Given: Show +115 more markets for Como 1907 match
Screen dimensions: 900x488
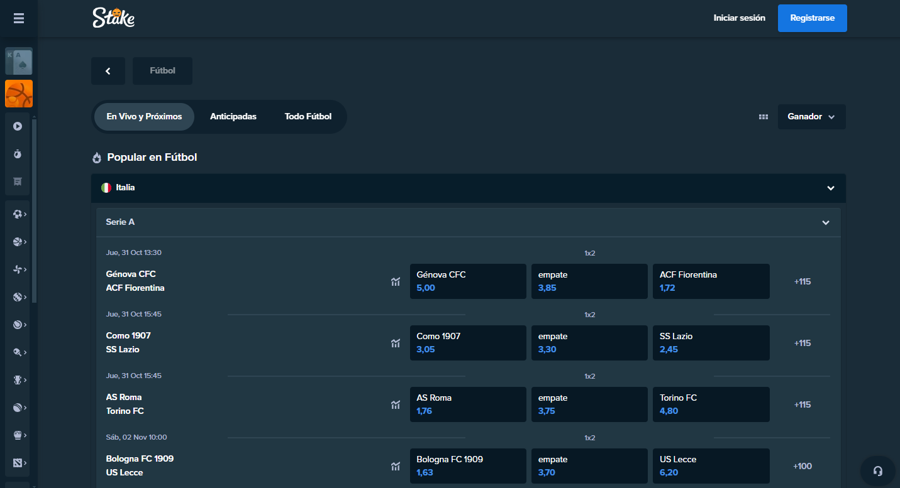Looking at the screenshot, I should [x=803, y=343].
